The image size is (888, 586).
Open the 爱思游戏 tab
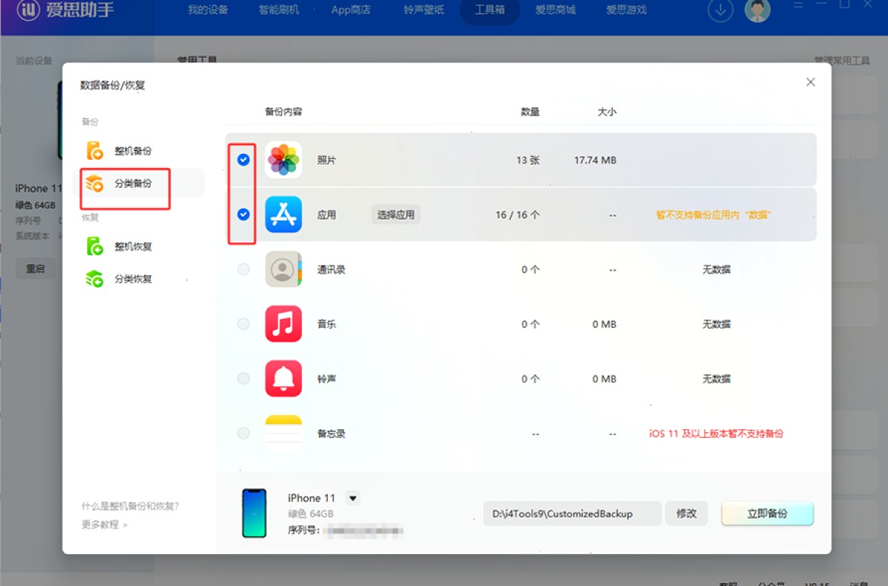point(626,10)
